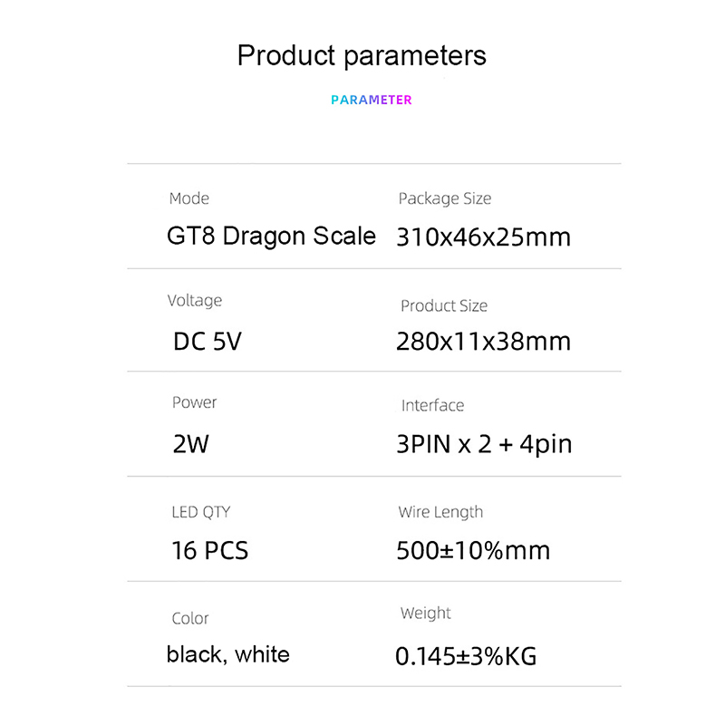Select the Power label
The image size is (725, 725).
point(195,402)
